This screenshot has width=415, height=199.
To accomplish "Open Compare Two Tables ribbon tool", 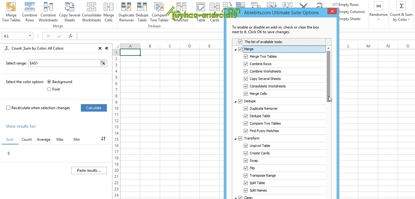I will (159, 12).
